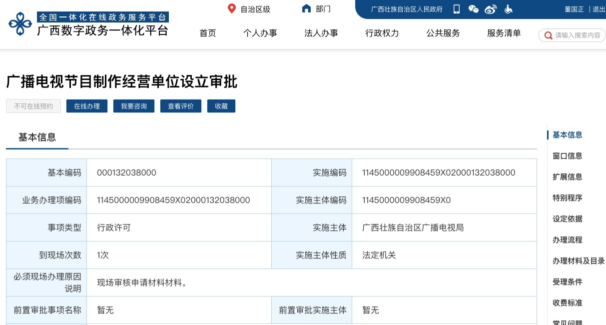The width and height of the screenshot is (606, 325).
Task: Open the WeChat icon link
Action: (x=473, y=9)
